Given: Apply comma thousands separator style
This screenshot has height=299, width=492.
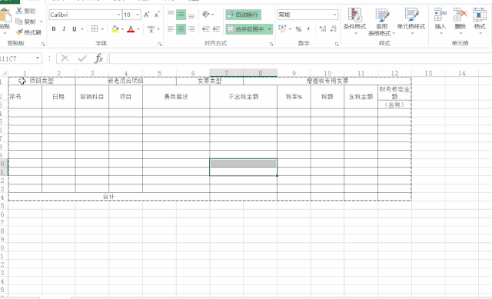Looking at the screenshot, I should click(308, 29).
